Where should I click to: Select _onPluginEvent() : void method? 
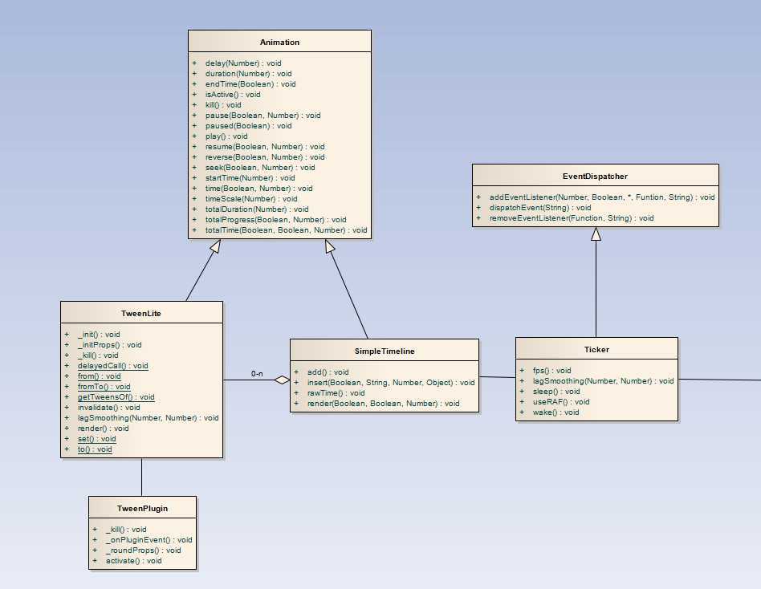pos(149,540)
